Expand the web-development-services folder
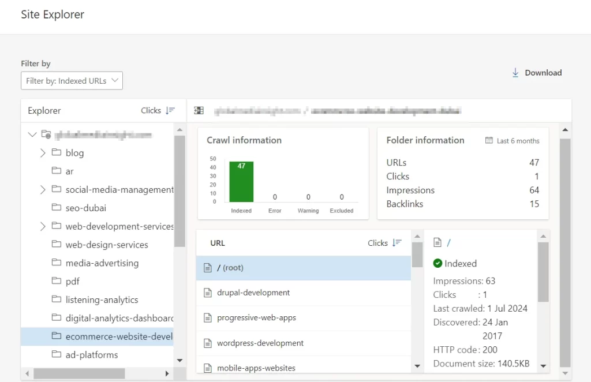The height and width of the screenshot is (382, 591). coord(43,226)
